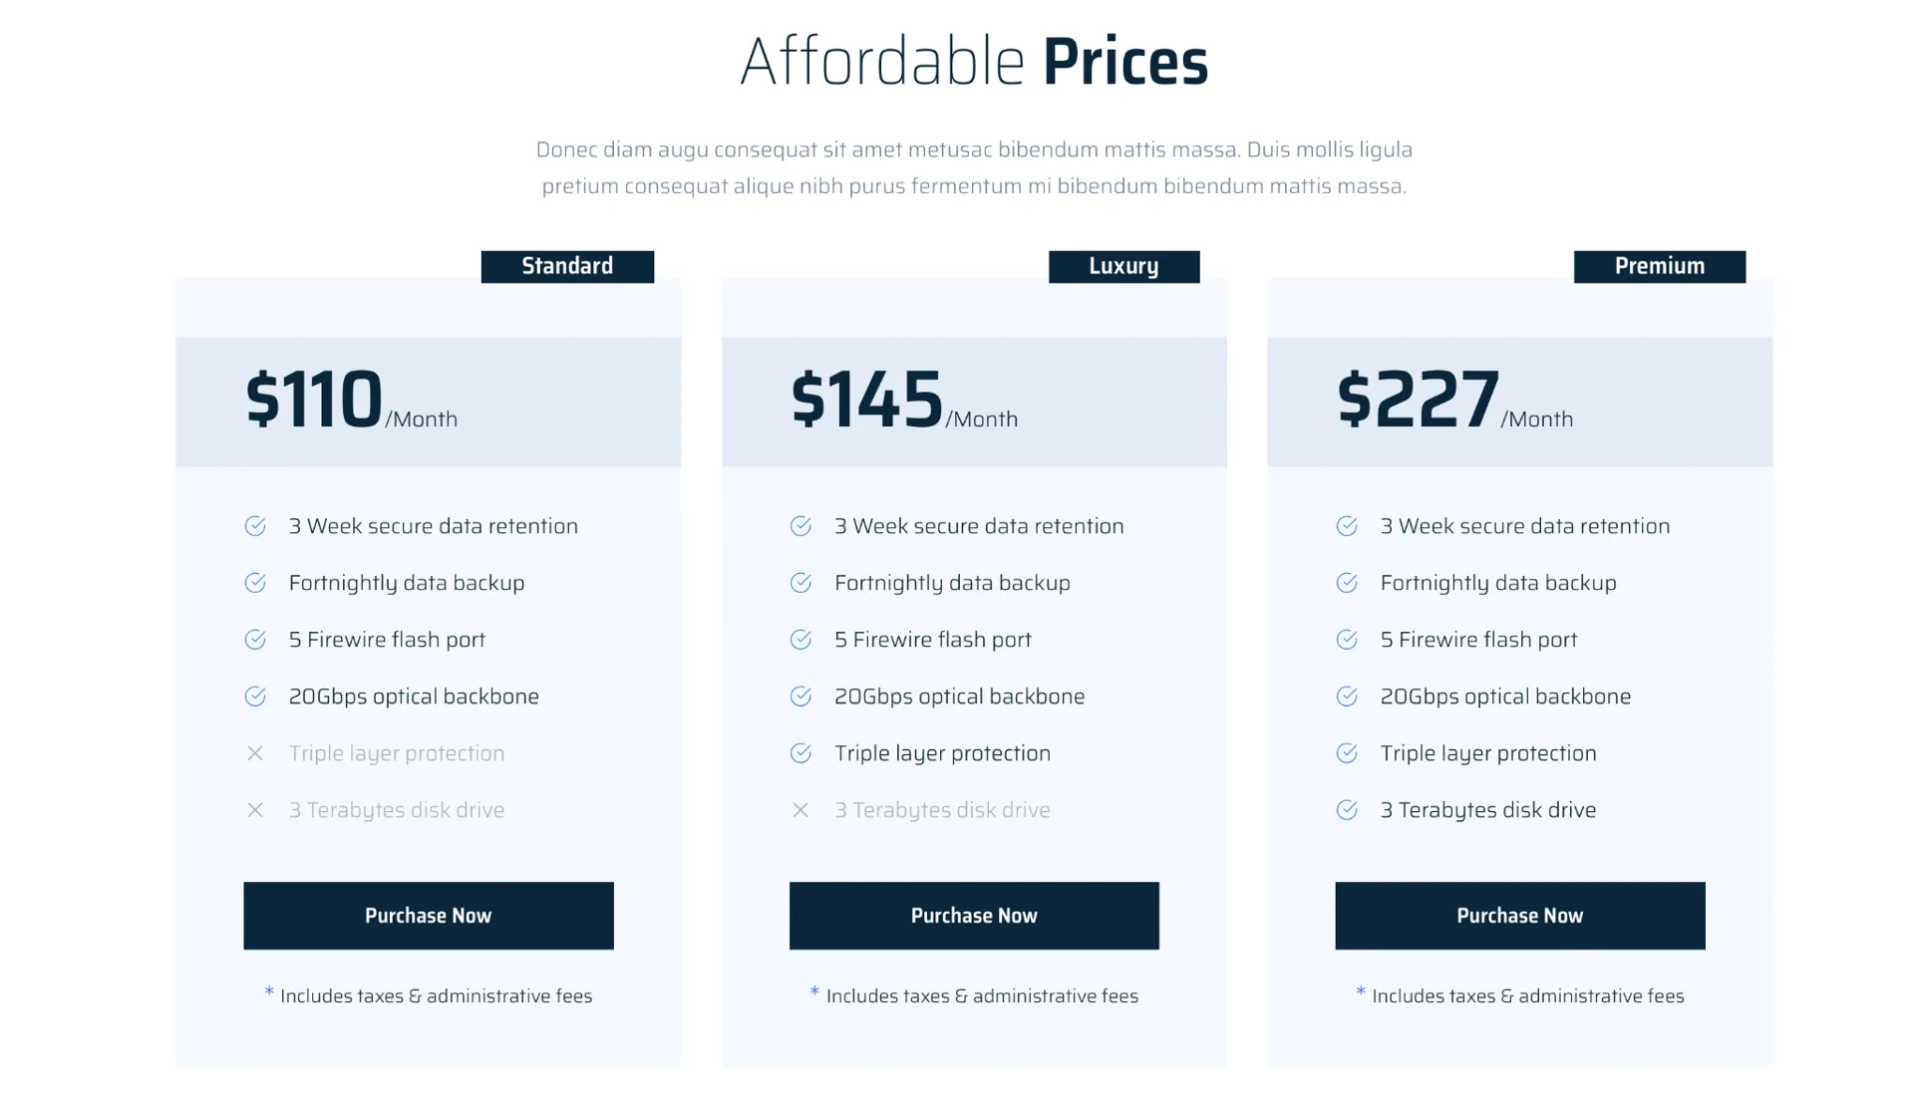Image resolution: width=1914 pixels, height=1107 pixels.
Task: Click the checkmark icon beside Premium's 3 Terabytes disk drive
Action: [1347, 810]
